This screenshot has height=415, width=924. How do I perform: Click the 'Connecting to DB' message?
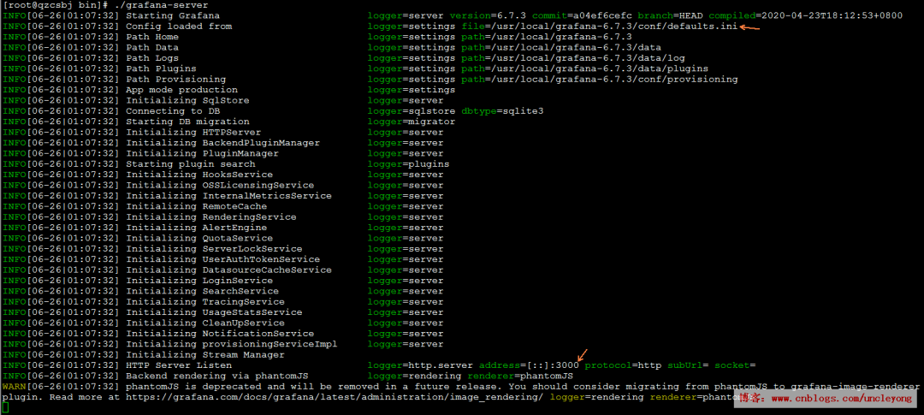coord(173,111)
